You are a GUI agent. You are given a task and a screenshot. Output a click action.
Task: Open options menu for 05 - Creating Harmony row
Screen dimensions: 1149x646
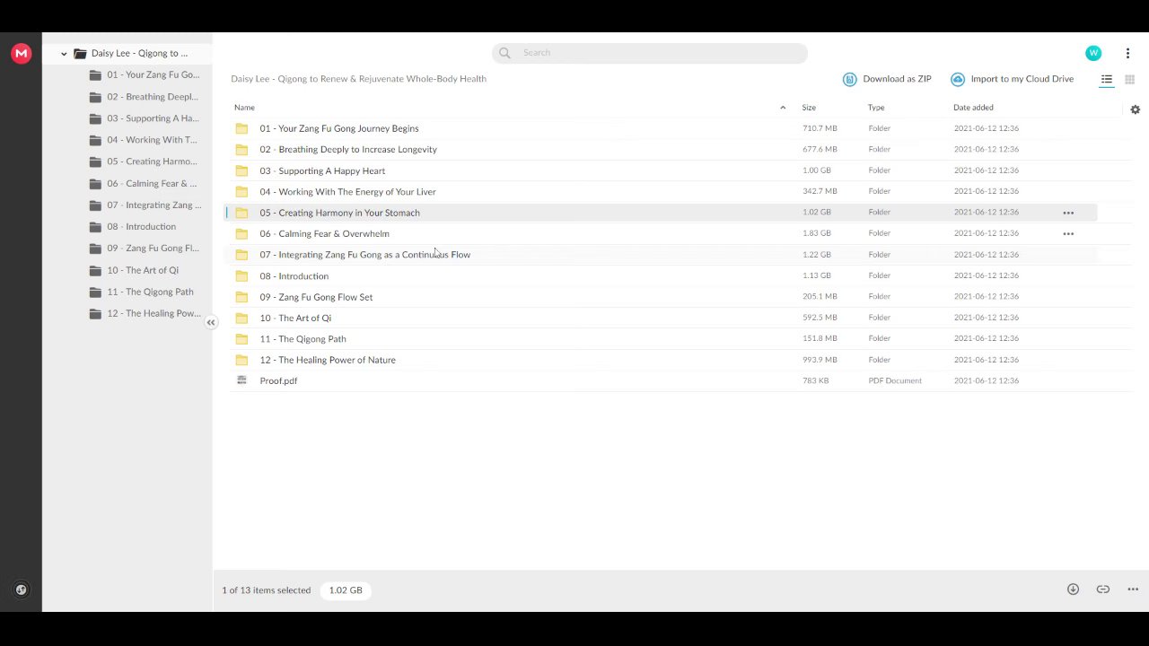coord(1068,213)
